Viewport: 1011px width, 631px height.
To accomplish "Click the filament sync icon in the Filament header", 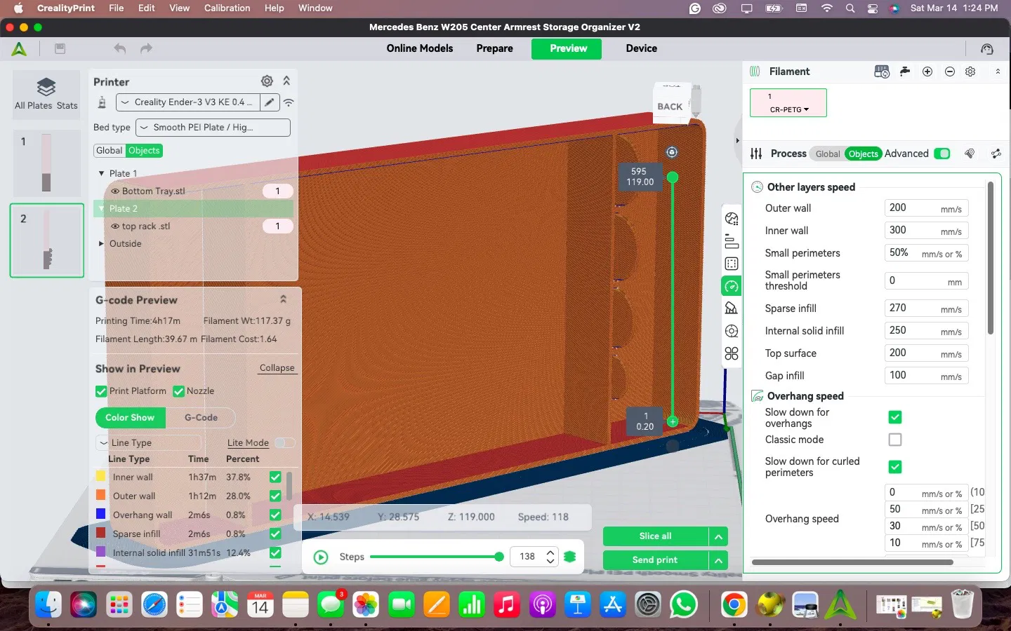I will [x=882, y=72].
